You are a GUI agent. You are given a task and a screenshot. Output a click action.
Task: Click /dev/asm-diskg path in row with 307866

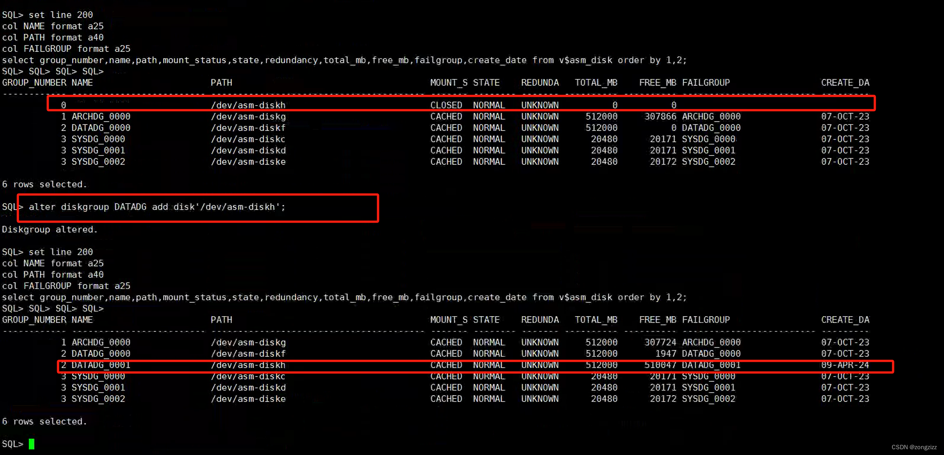point(248,116)
